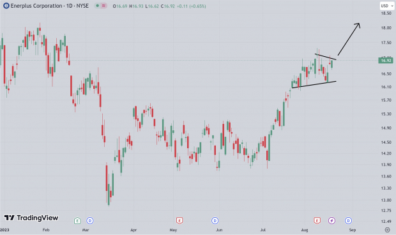
Task: Click the 13.30 price axis label
Action: [386, 188]
